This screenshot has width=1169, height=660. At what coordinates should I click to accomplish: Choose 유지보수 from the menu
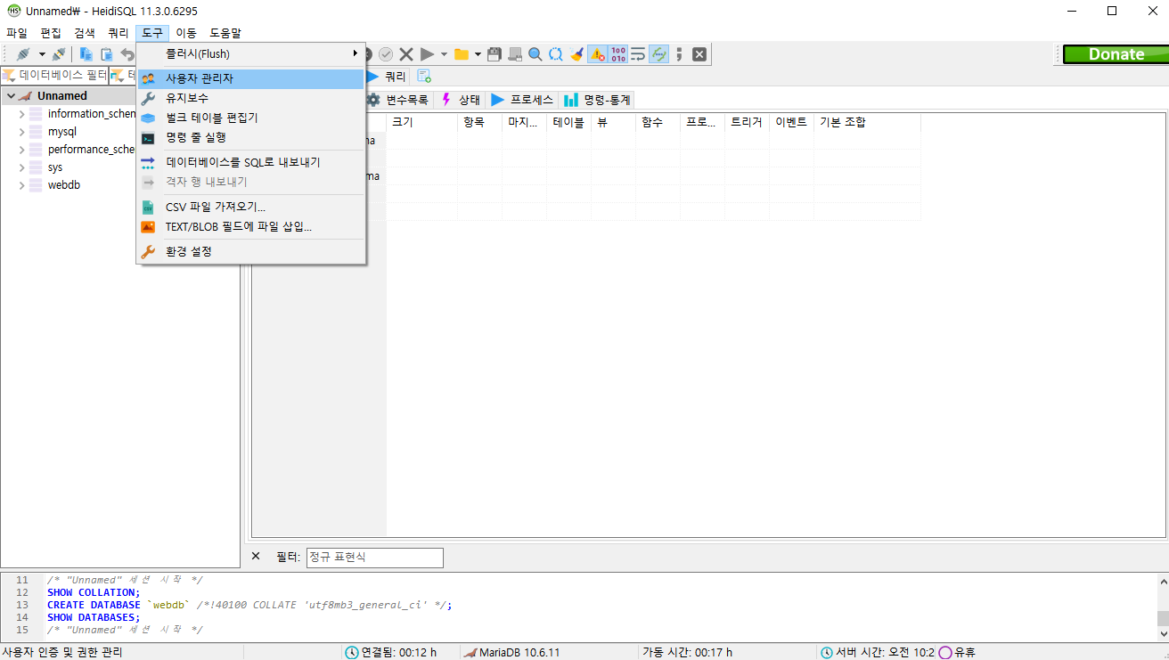pos(250,98)
